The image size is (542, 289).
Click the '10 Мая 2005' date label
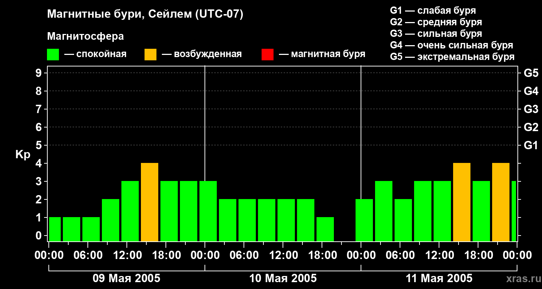coord(283,279)
